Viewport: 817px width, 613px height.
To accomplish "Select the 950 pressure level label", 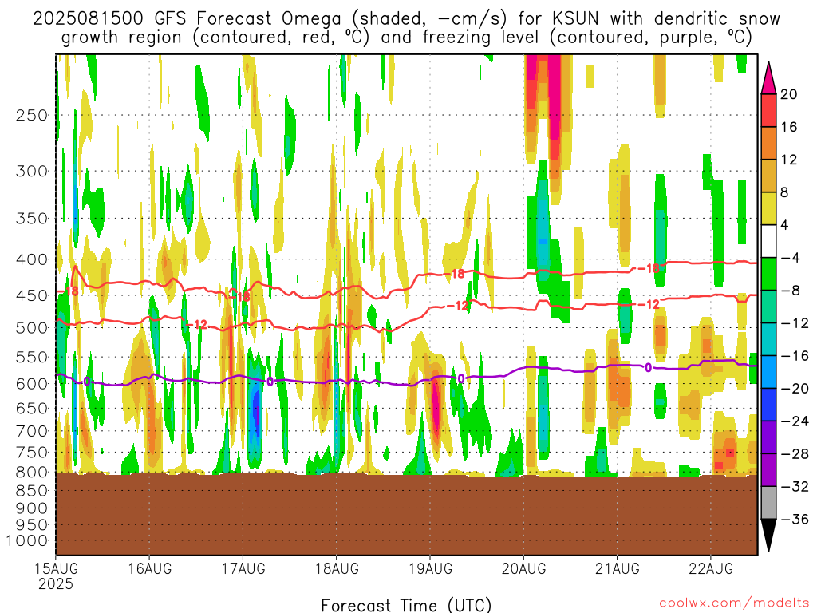I will tap(32, 525).
